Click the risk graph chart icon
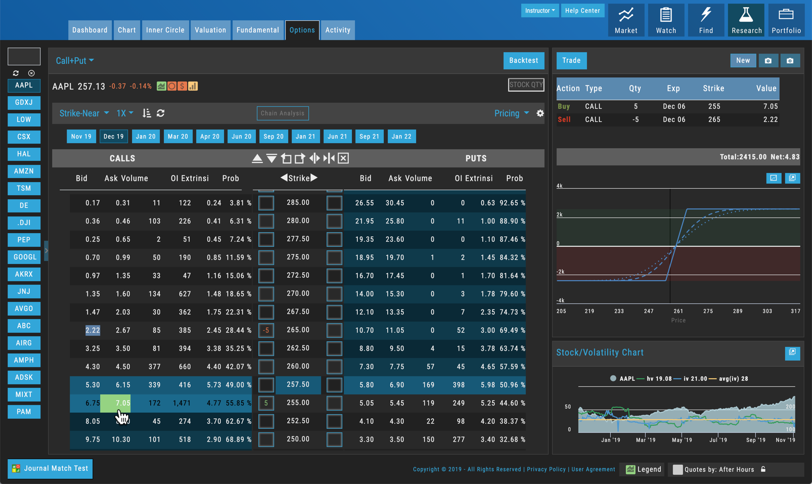This screenshot has height=484, width=812. (774, 178)
